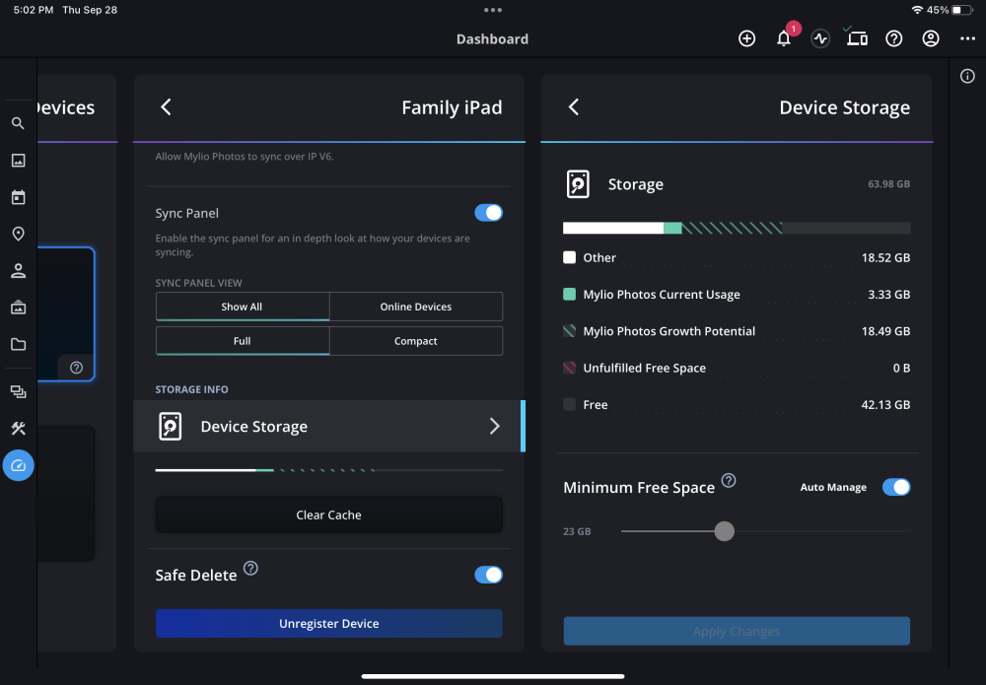Click the battery indicator in status bar
This screenshot has height=685, width=986.
pyautogui.click(x=962, y=10)
